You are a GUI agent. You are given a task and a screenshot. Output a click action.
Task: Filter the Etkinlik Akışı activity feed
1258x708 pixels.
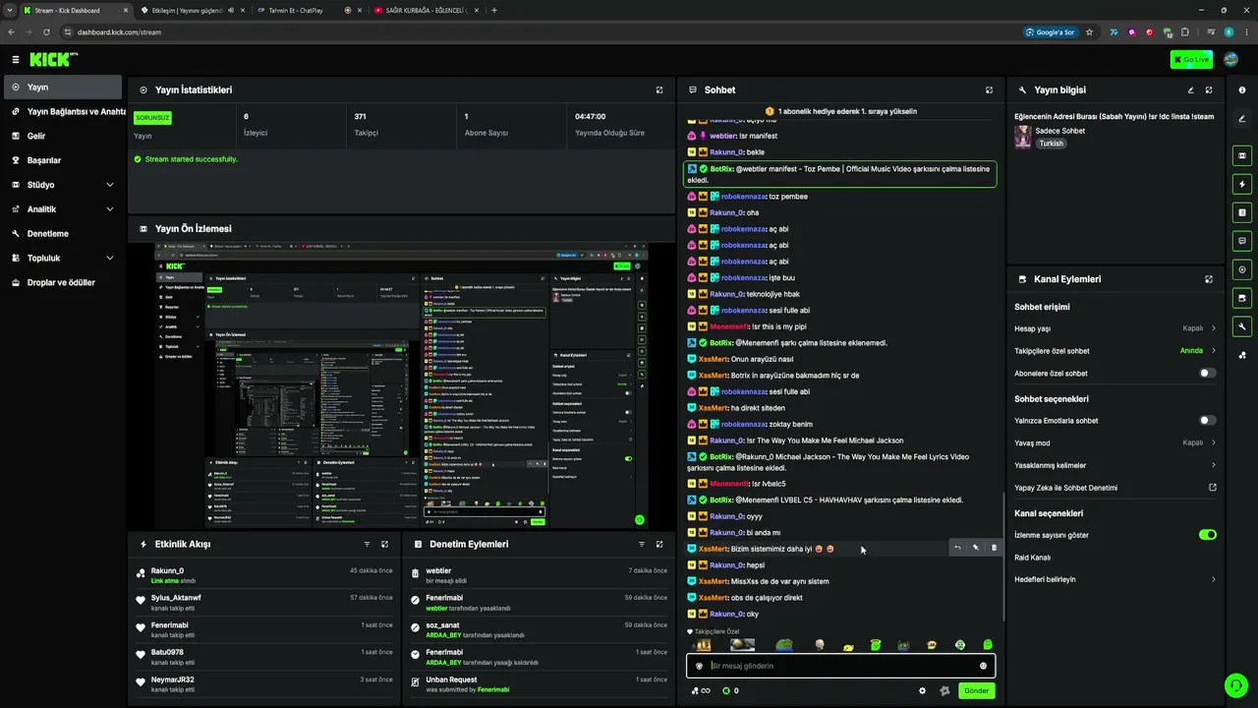pyautogui.click(x=367, y=544)
